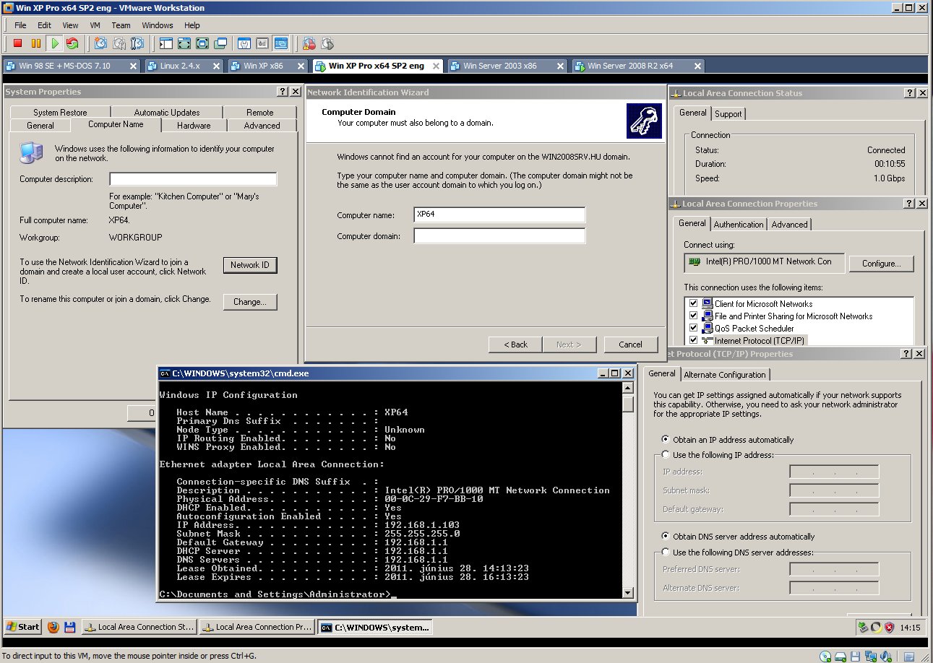The image size is (933, 663).
Task: Click the cmd window scroll down arrow
Action: pyautogui.click(x=628, y=592)
